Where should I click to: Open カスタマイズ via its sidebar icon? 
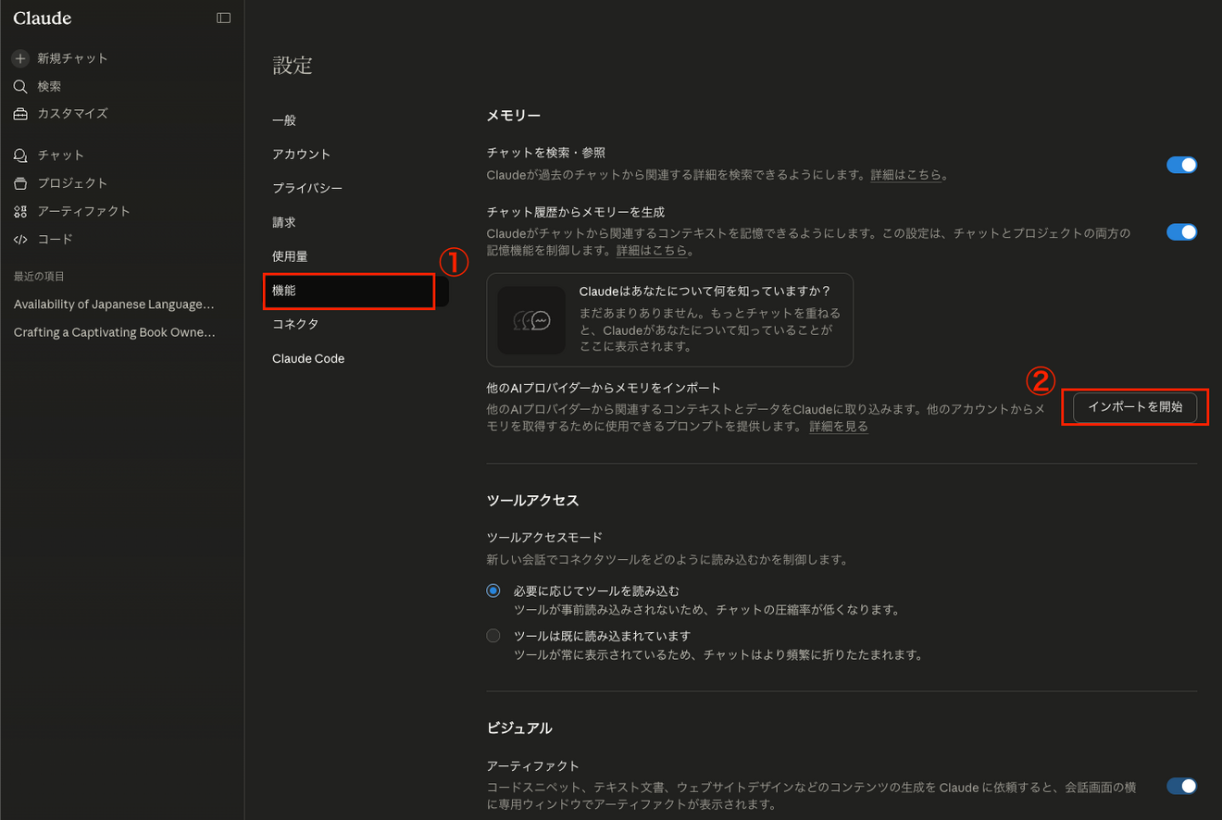tap(19, 113)
